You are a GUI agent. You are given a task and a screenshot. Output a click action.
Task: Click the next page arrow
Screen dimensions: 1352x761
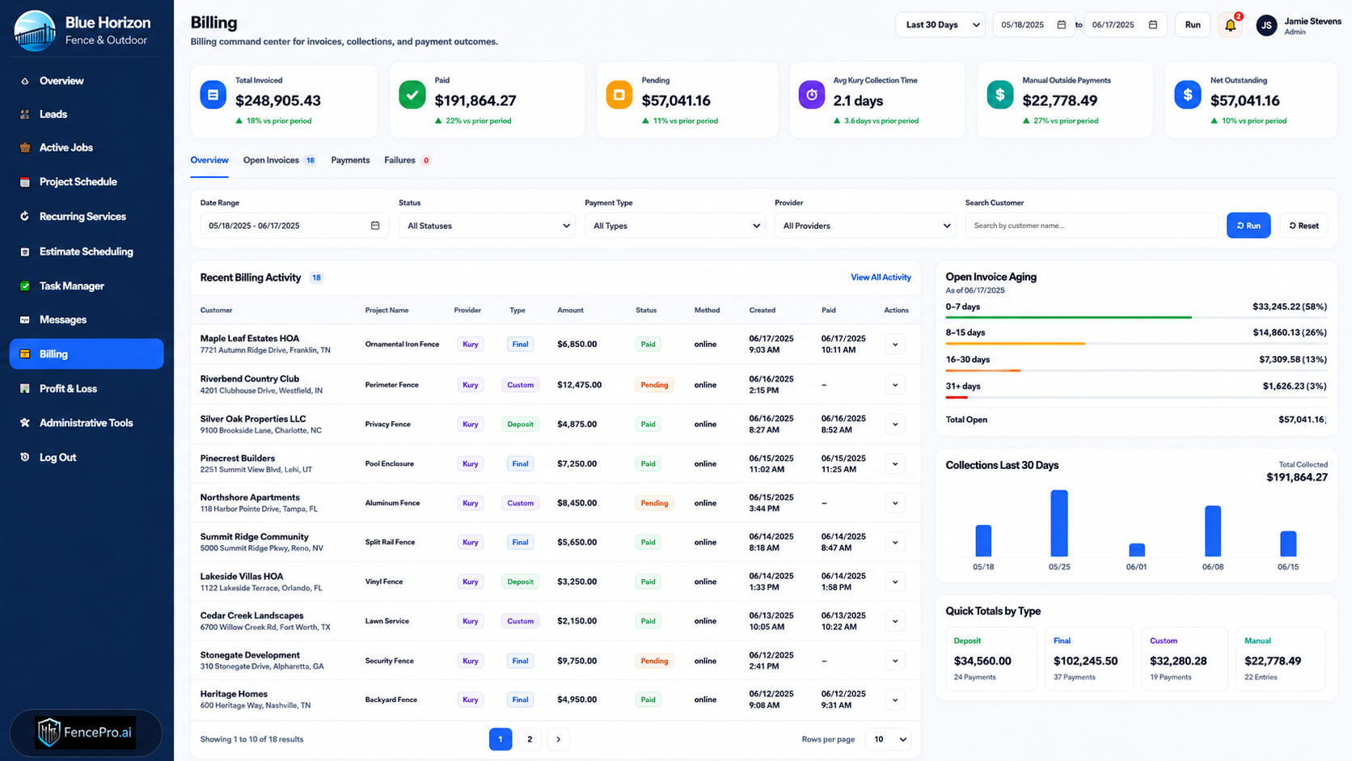click(558, 739)
